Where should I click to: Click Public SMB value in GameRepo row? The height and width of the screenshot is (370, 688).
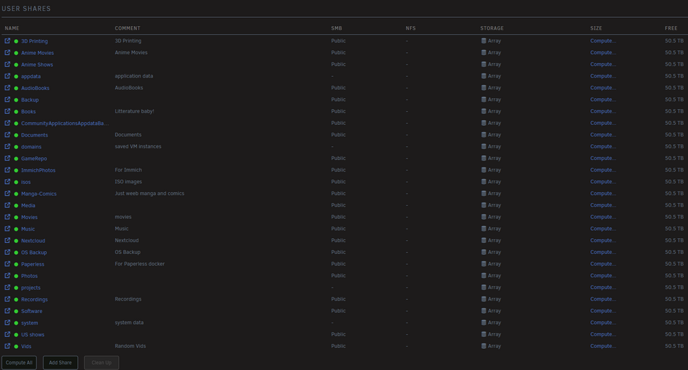click(x=338, y=158)
